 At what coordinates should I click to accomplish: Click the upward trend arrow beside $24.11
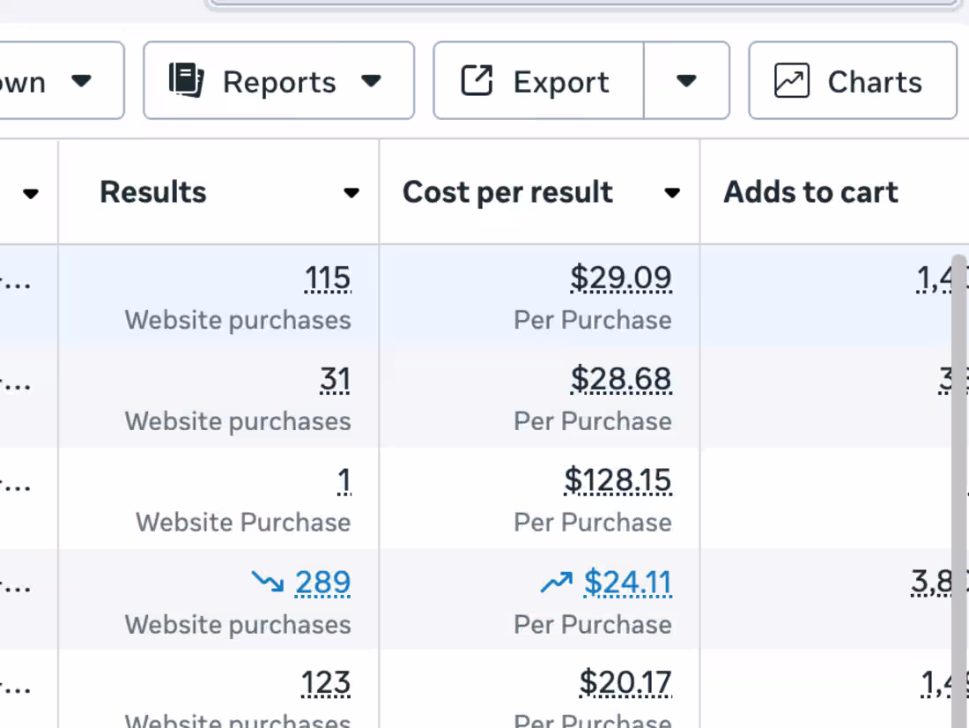556,582
